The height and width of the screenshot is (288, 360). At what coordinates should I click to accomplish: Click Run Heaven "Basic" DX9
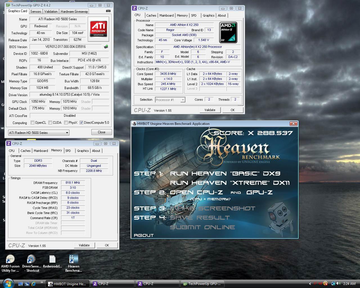(225, 174)
